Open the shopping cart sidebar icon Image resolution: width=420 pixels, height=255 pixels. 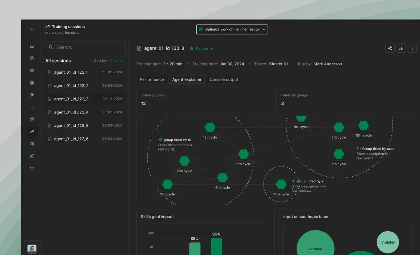point(32,168)
